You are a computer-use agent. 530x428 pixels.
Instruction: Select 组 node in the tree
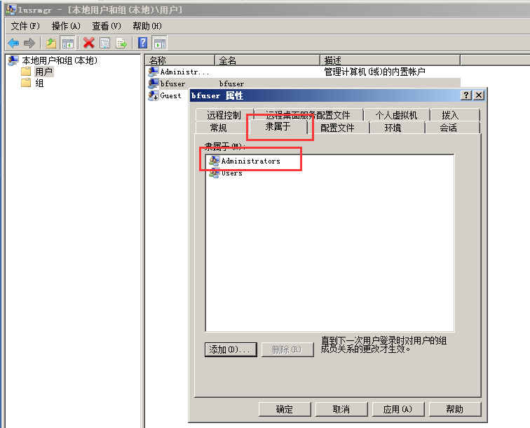click(x=39, y=83)
